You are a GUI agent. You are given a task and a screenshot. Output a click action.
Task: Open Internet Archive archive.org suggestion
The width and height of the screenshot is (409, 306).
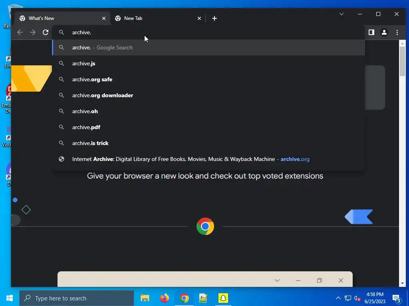pyautogui.click(x=208, y=159)
